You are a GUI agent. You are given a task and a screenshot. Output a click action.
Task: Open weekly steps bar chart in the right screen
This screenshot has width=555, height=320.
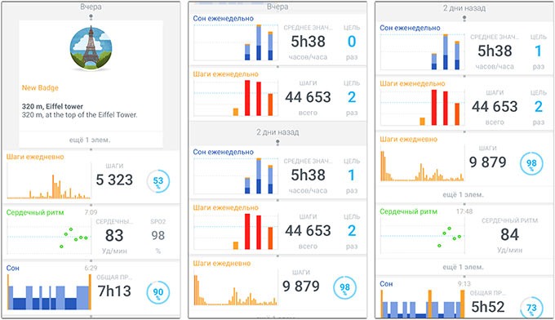[x=422, y=108]
